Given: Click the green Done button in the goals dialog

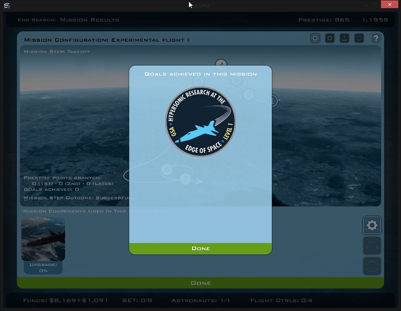Looking at the screenshot, I should click(200, 249).
